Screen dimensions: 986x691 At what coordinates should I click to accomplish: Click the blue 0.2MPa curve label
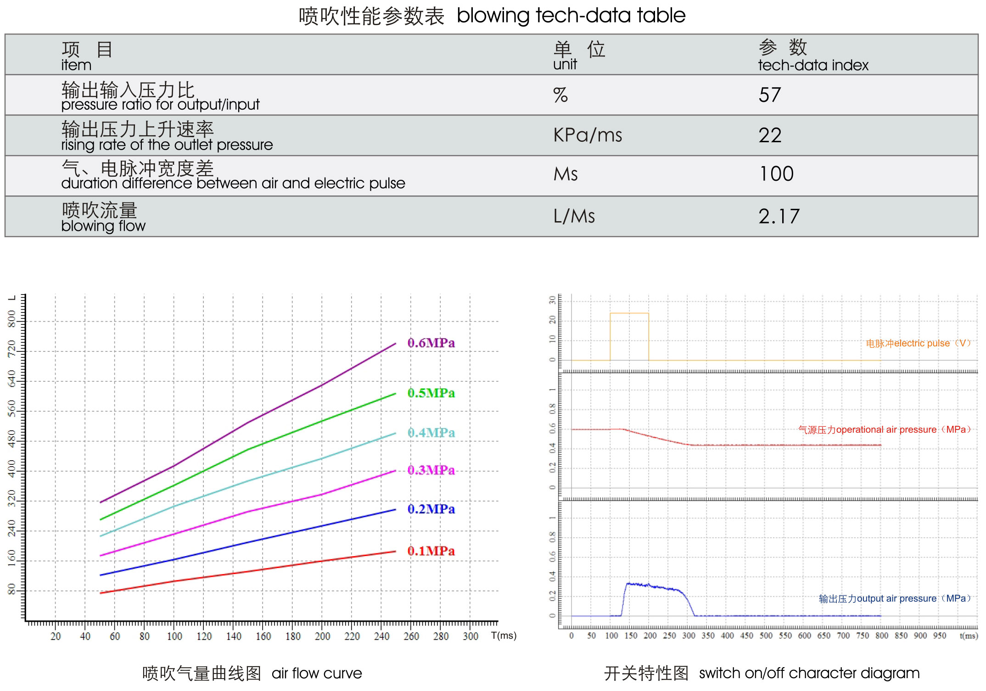click(431, 509)
